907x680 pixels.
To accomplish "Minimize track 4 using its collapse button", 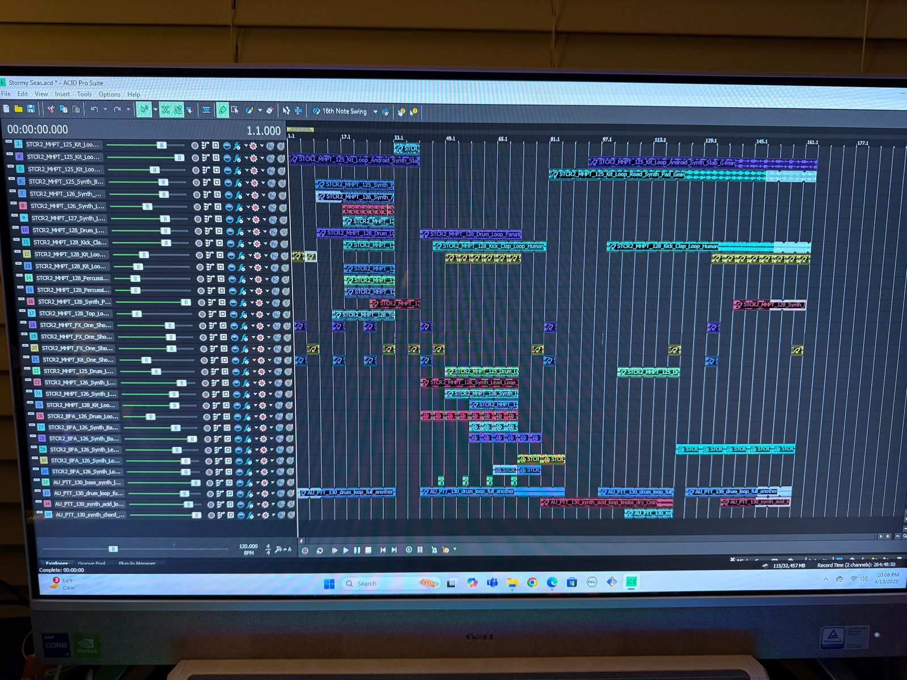I will (x=10, y=154).
